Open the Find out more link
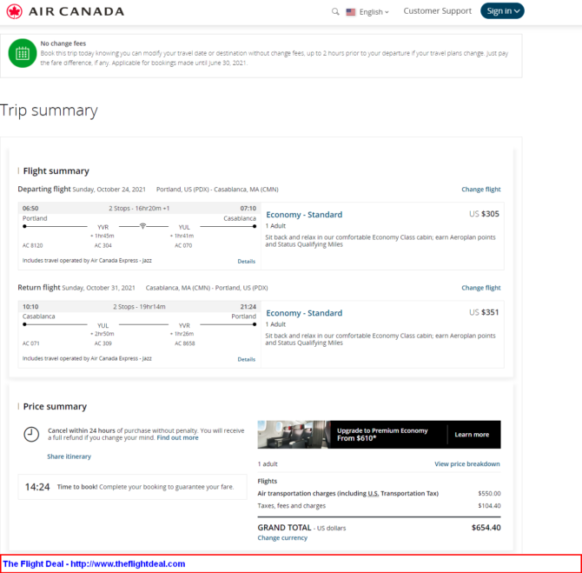 (177, 437)
